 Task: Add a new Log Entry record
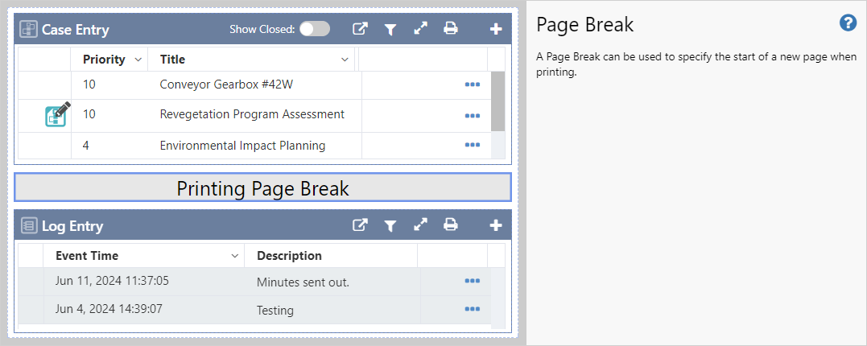[x=496, y=226]
